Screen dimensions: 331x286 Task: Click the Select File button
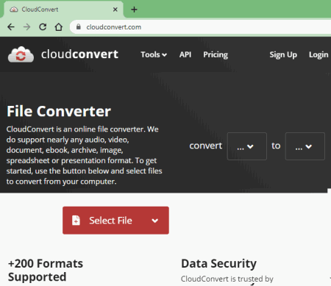tap(115, 221)
